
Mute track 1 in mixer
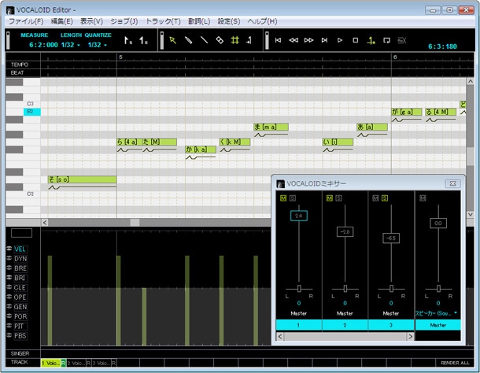(283, 198)
